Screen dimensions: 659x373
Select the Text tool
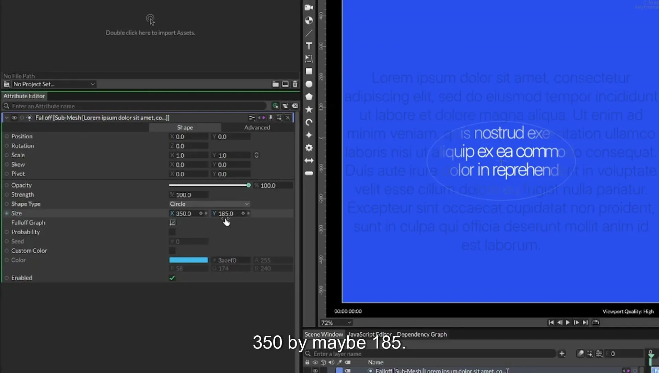click(309, 46)
